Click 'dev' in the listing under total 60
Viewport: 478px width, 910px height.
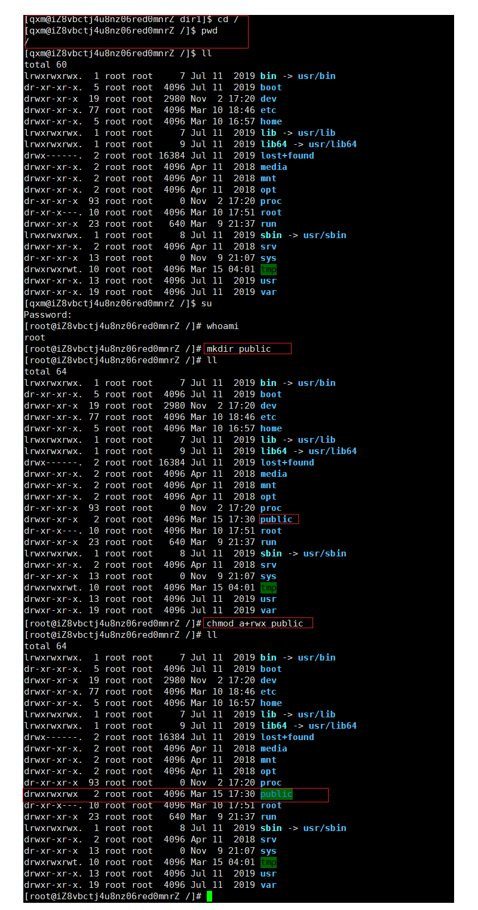click(268, 99)
